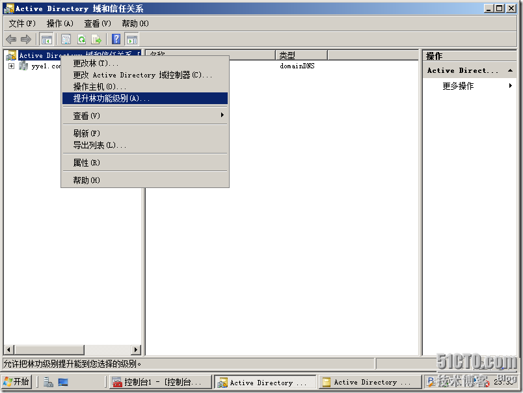523x393 pixels.
Task: Click 更多操作 in actions pane
Action: [x=458, y=86]
